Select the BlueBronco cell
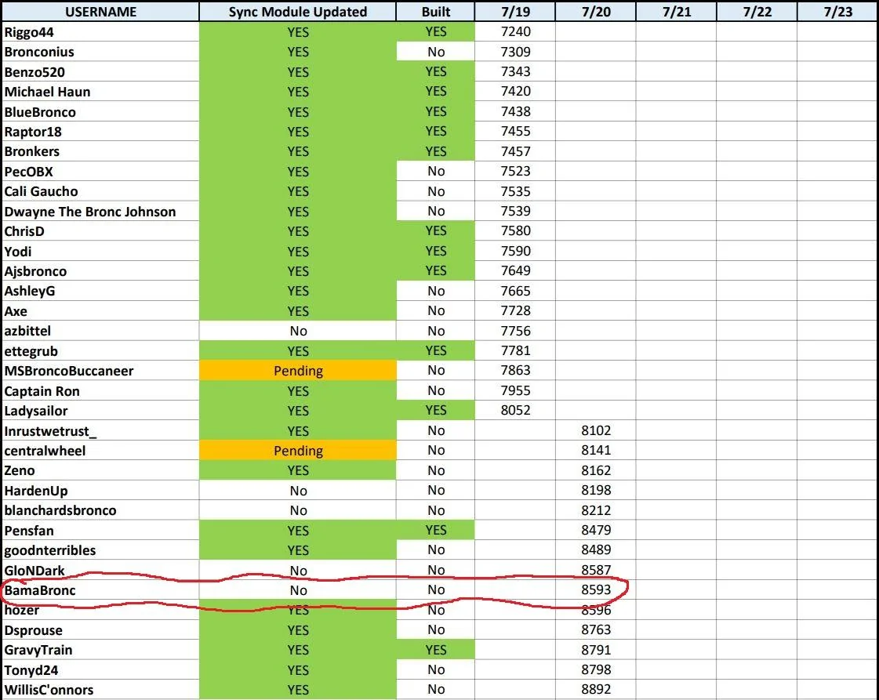Viewport: 879px width, 700px height. pos(100,111)
